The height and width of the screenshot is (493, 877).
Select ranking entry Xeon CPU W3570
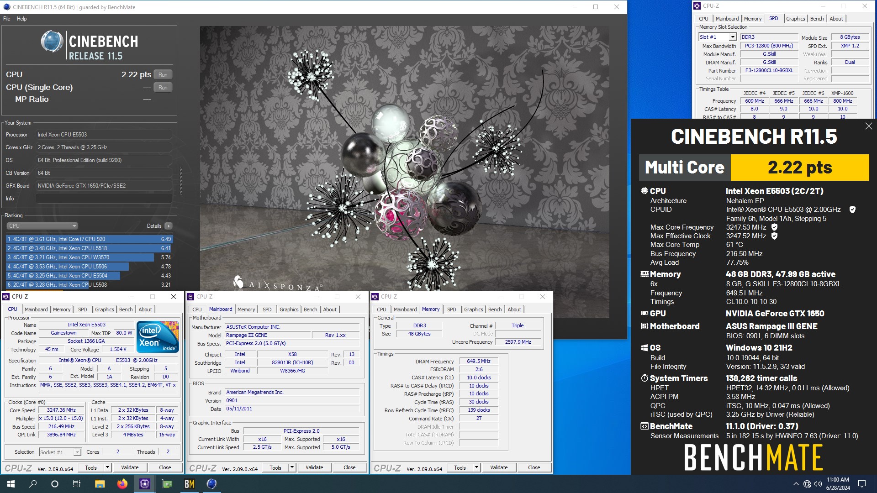pyautogui.click(x=89, y=257)
